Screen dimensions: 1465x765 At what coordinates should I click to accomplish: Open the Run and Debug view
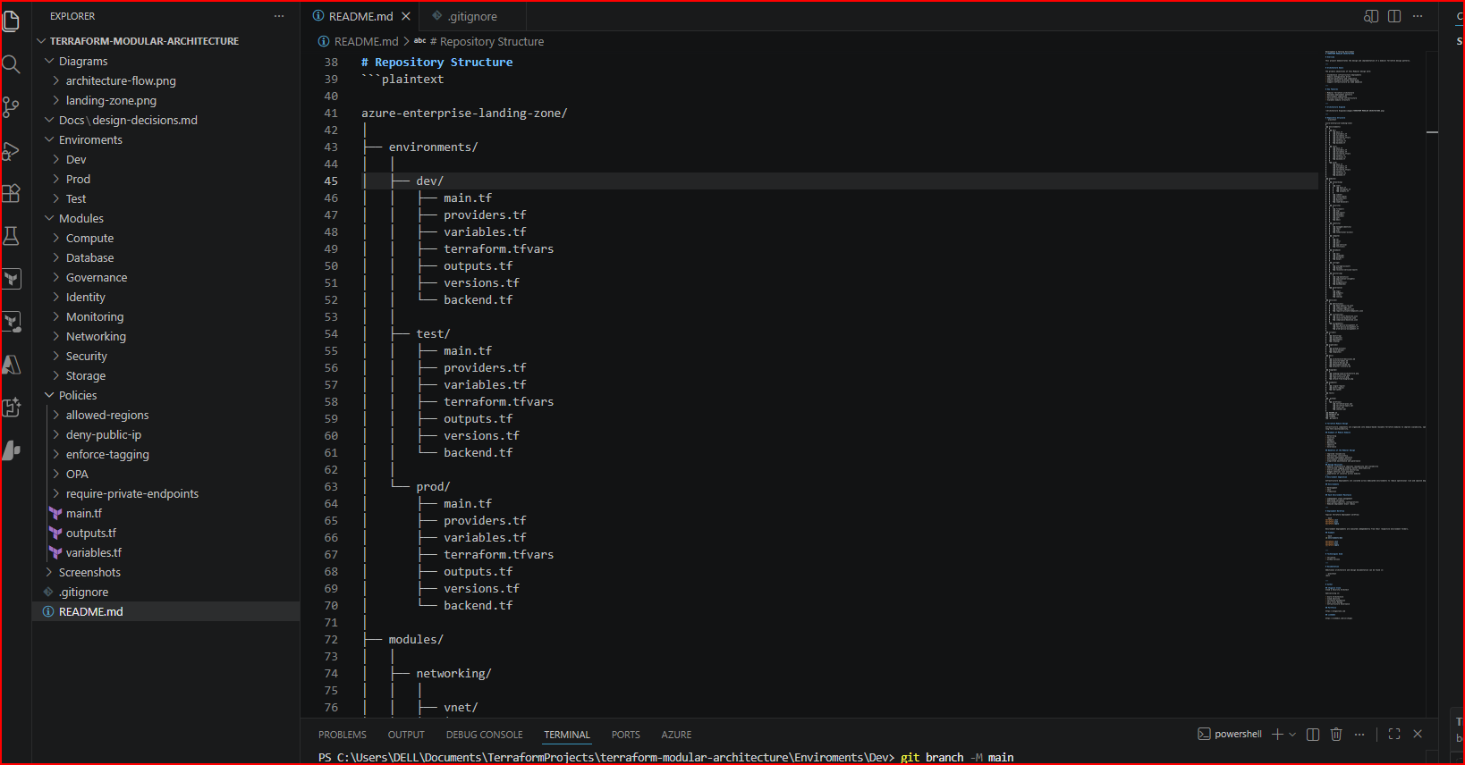point(12,151)
